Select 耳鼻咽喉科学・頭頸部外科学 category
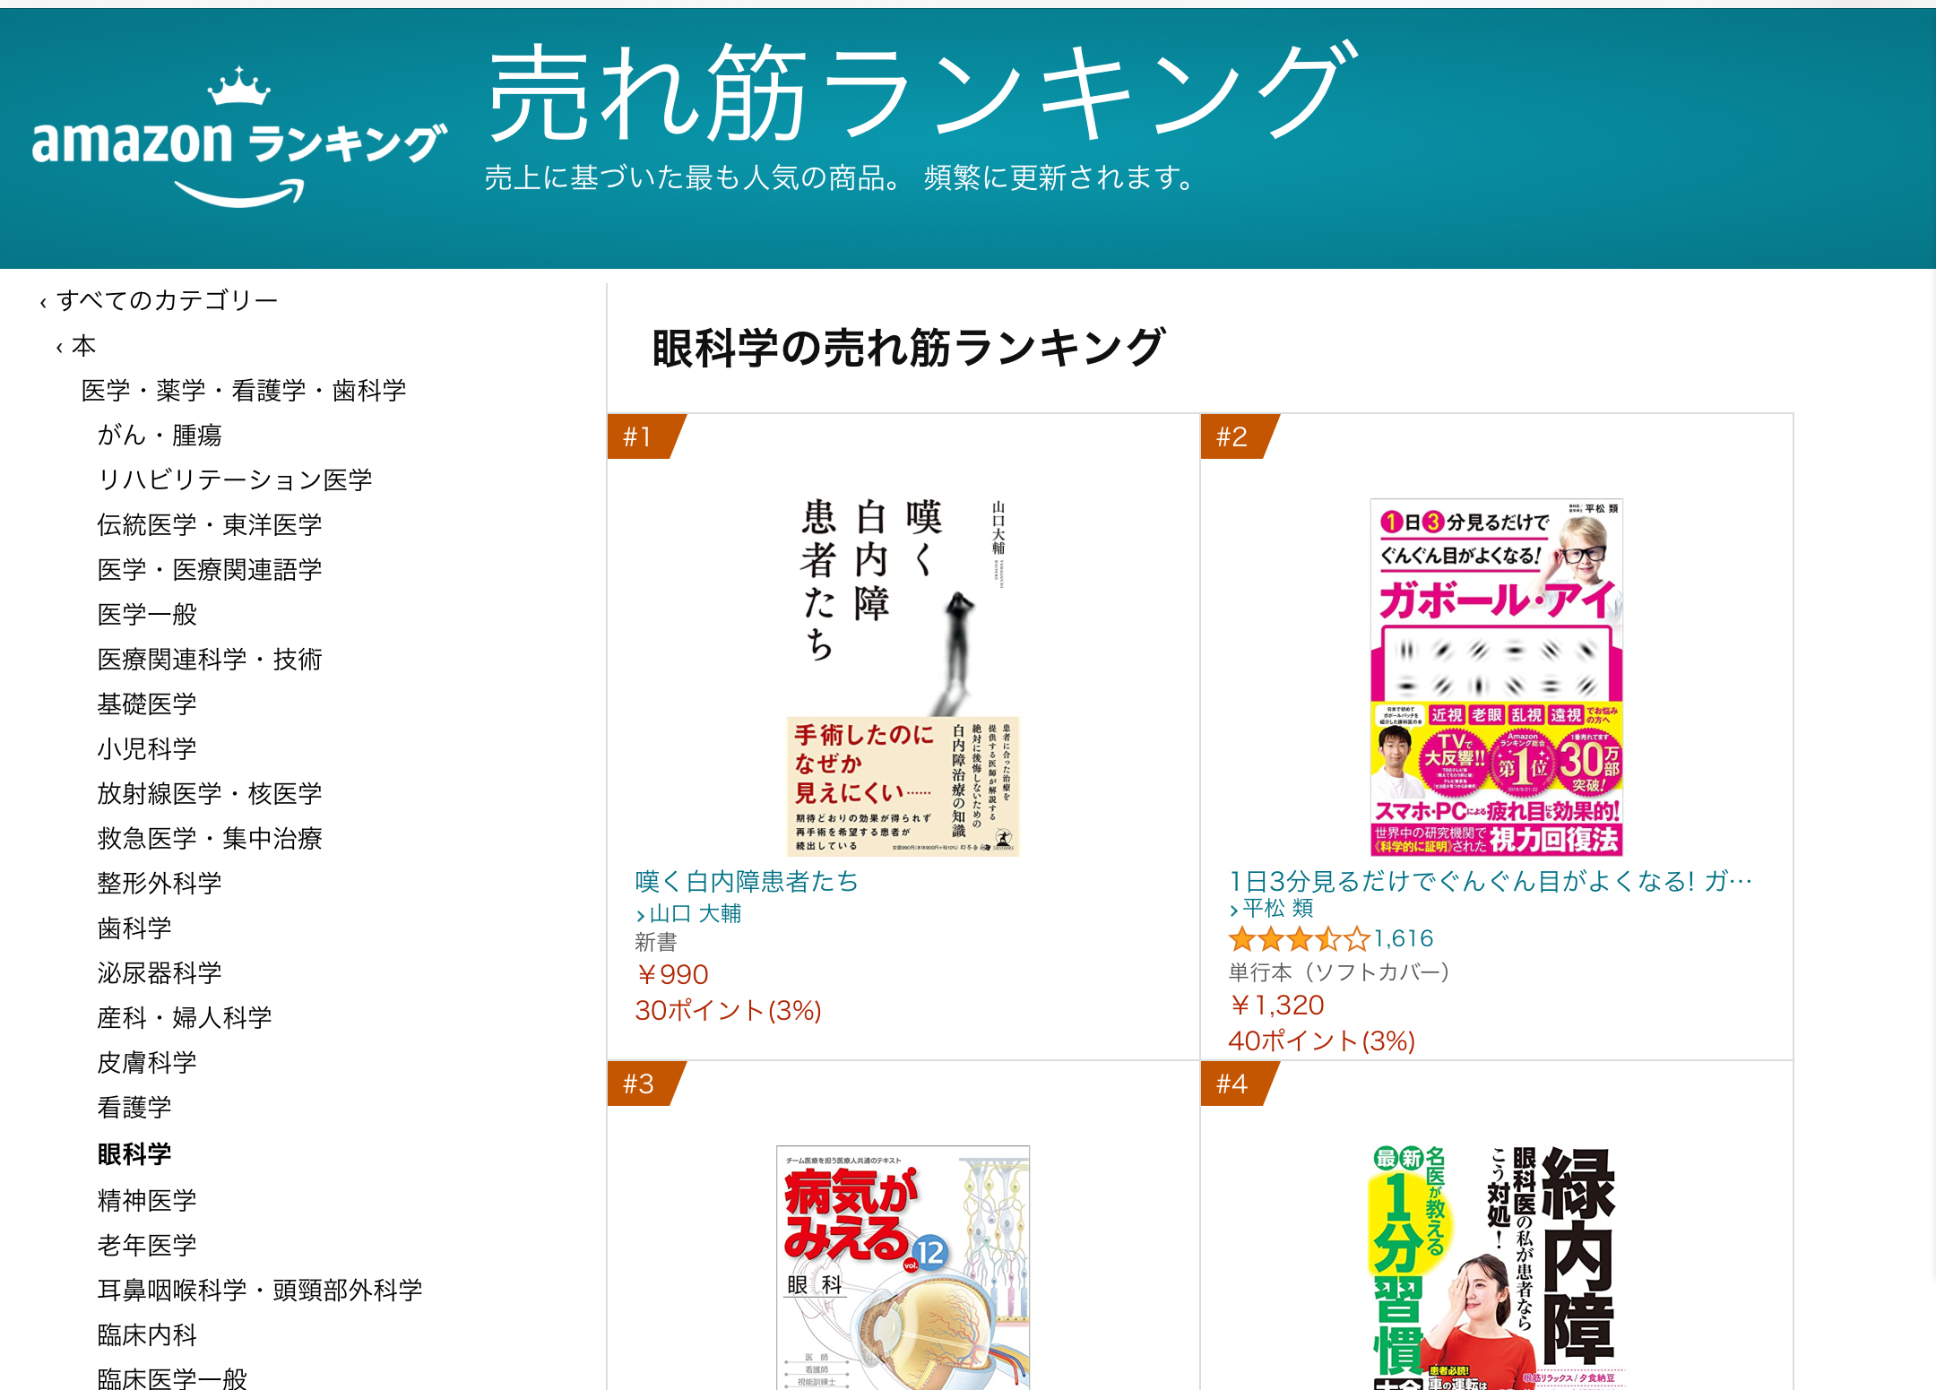The image size is (1936, 1390). pyautogui.click(x=260, y=1291)
